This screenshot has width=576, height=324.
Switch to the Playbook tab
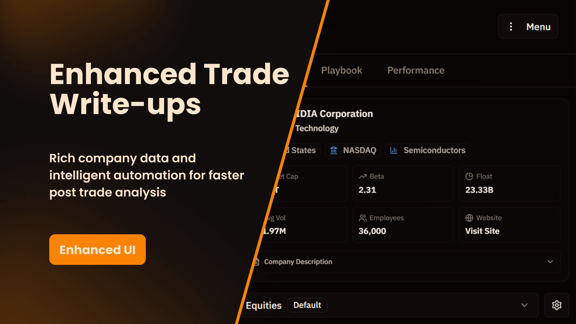pos(341,70)
